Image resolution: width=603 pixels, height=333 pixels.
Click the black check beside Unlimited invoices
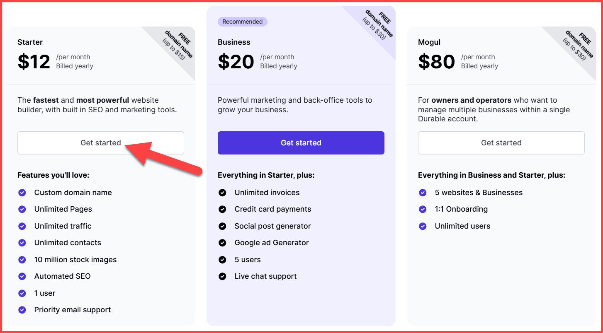(x=222, y=193)
